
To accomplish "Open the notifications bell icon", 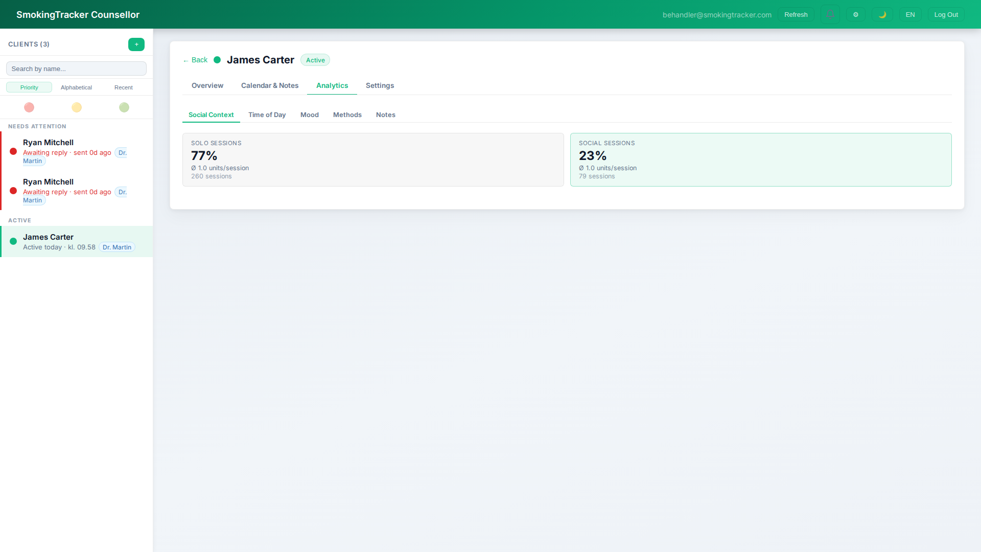I will 830,14.
